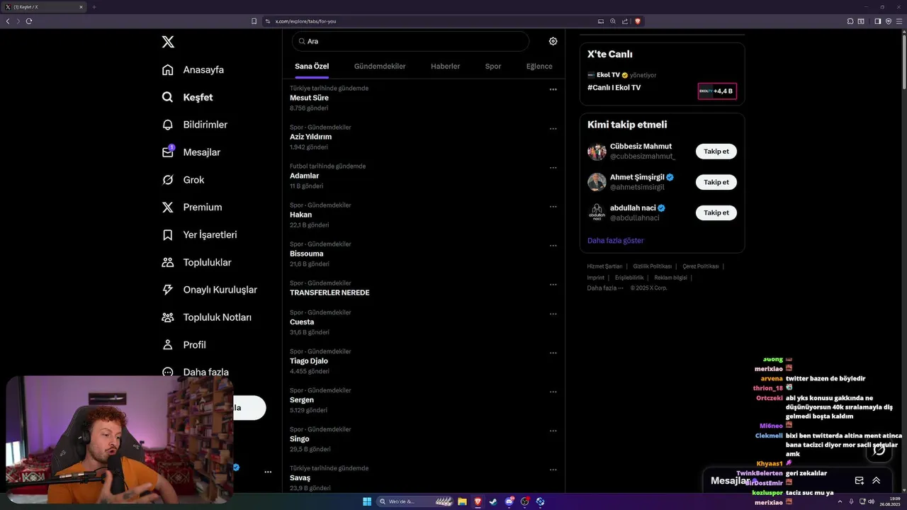The width and height of the screenshot is (907, 510).
Task: Open more options for Cuesta trend
Action: 553,314
